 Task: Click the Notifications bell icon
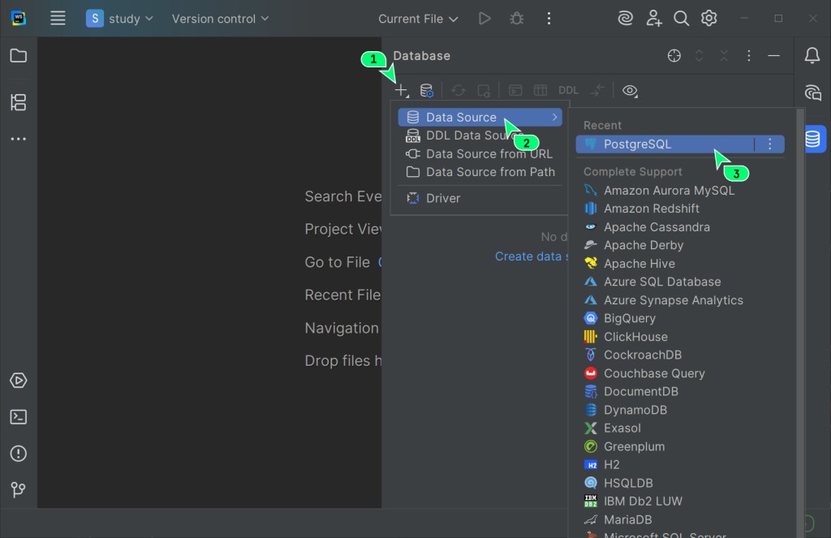812,56
